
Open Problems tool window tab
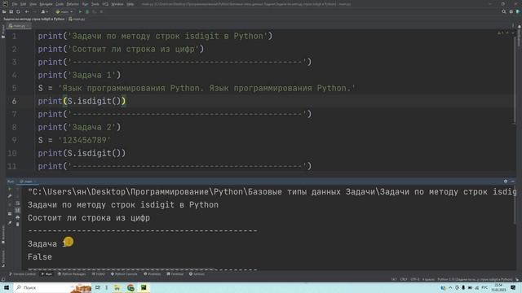tap(152, 274)
